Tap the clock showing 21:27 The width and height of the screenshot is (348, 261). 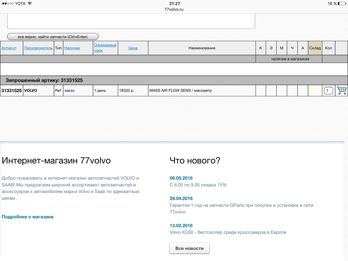[175, 4]
